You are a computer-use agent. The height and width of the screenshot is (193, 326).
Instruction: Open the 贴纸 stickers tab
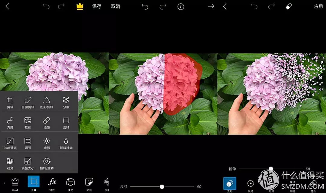[x=89, y=182]
